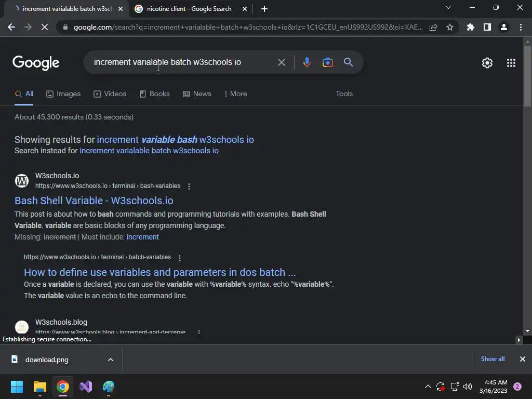The image size is (532, 399).
Task: Click inside the Google search field
Action: pos(183,62)
